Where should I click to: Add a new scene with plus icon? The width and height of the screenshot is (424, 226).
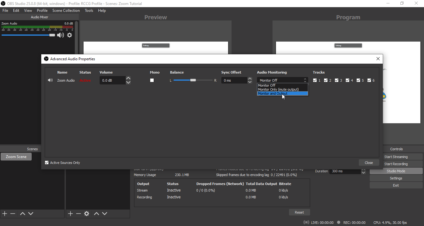(5, 214)
